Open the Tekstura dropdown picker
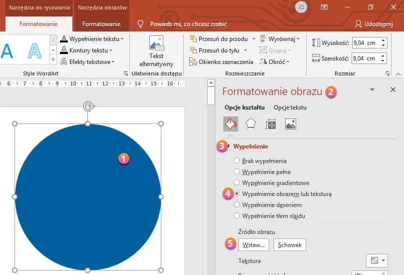 coord(377,260)
